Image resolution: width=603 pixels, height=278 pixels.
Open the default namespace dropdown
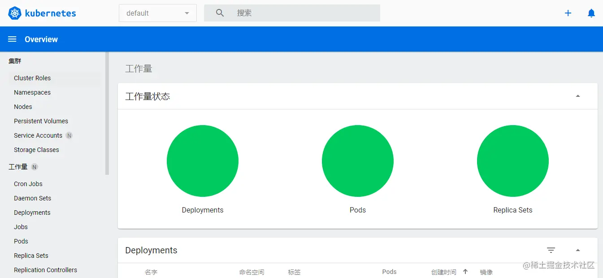pos(157,13)
